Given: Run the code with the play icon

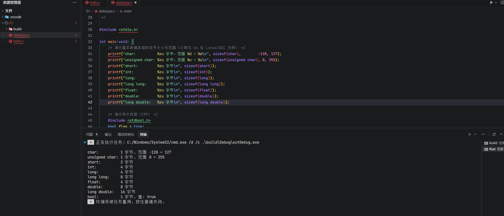Looking at the screenshot, I should tap(491, 2).
